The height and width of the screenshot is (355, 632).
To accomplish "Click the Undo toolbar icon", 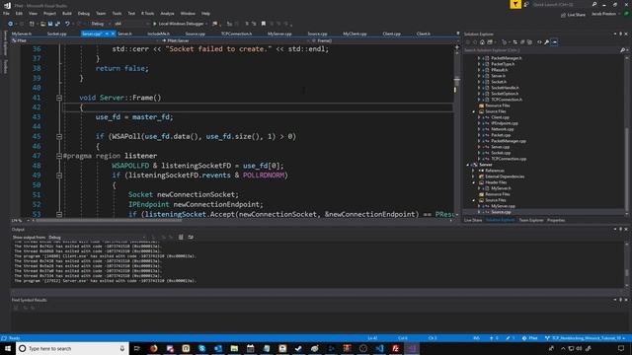I will click(x=67, y=24).
